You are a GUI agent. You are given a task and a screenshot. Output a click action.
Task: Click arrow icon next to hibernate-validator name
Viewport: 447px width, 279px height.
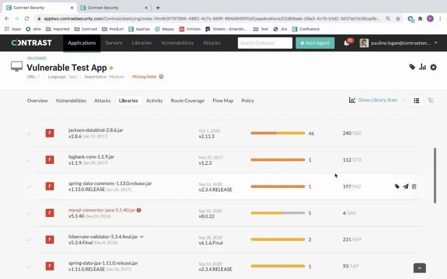pyautogui.click(x=142, y=237)
